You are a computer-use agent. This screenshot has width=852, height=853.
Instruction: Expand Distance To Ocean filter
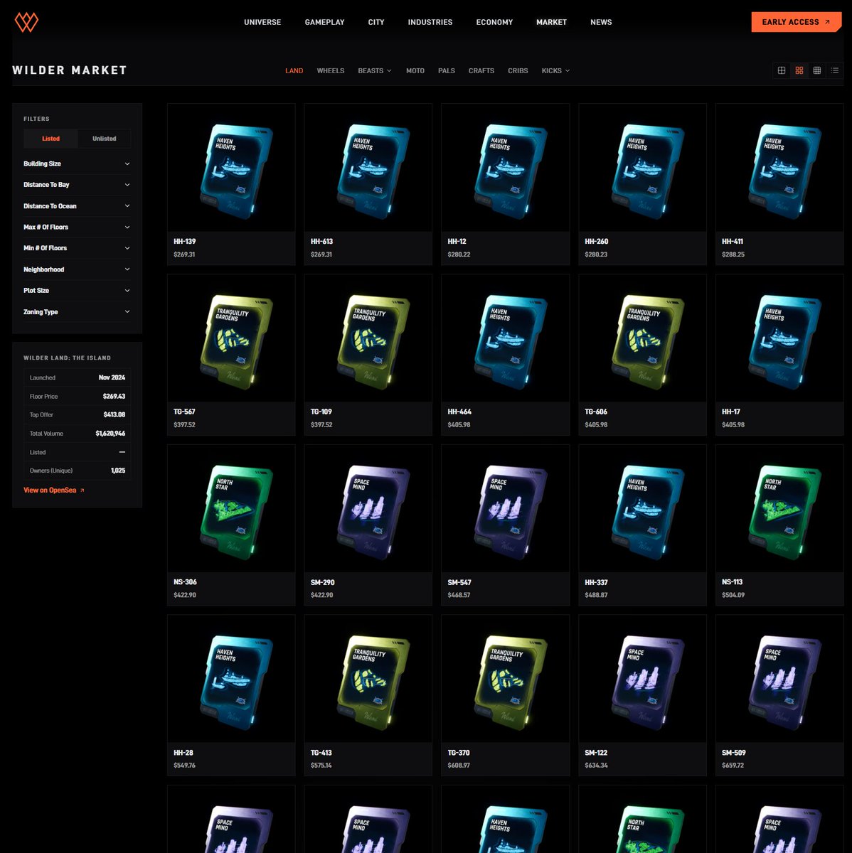(77, 206)
